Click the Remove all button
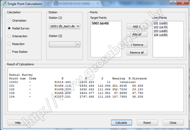Image resolution: width=190 pixels, height=130 pixels. pyautogui.click(x=137, y=52)
